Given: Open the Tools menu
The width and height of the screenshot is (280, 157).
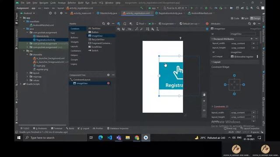Looking at the screenshot, I should tap(94, 3).
